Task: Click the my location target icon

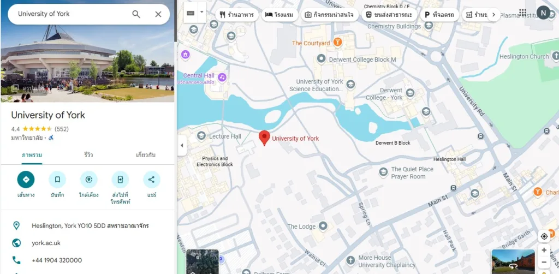Action: pyautogui.click(x=544, y=236)
